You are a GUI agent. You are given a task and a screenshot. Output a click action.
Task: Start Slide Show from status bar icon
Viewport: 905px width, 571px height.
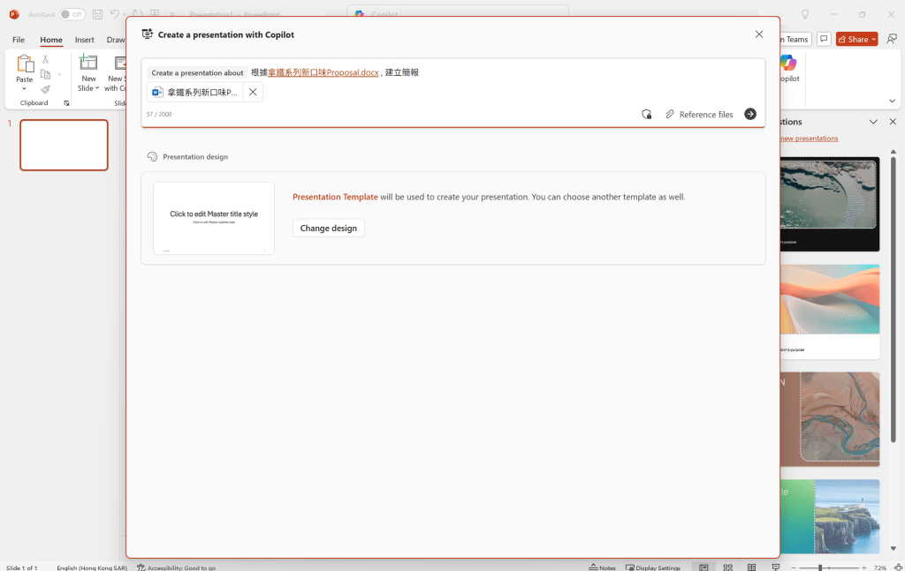click(776, 567)
